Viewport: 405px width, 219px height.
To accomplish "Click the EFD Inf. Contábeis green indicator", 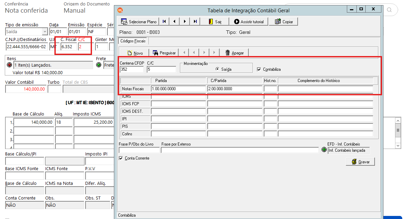I will (324, 150).
